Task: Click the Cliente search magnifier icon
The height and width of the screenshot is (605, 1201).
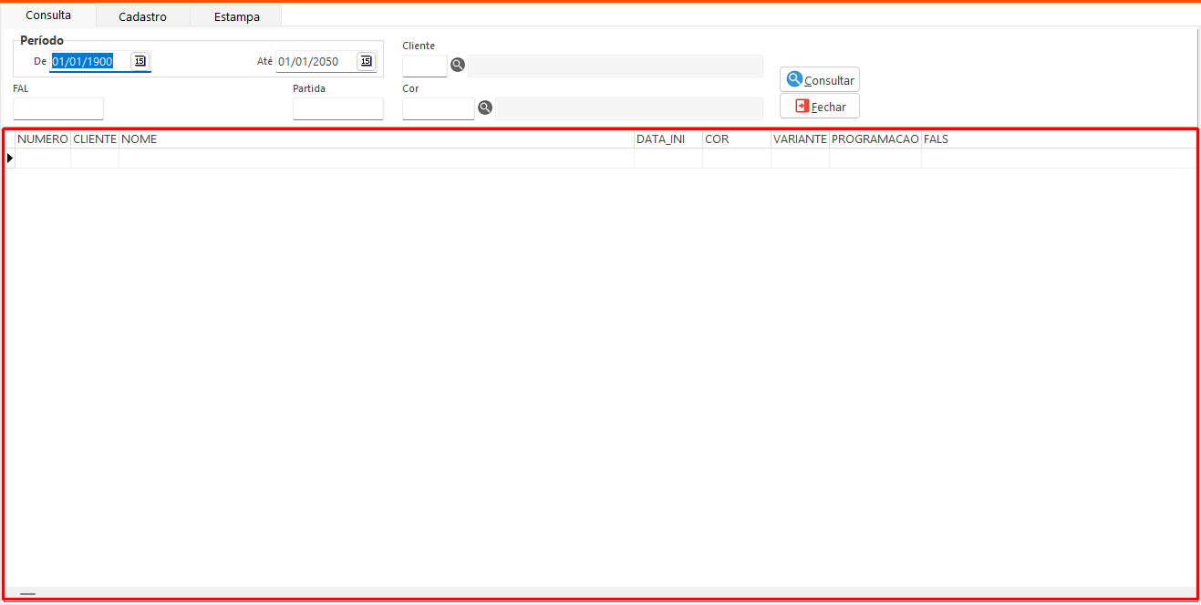Action: click(x=458, y=65)
